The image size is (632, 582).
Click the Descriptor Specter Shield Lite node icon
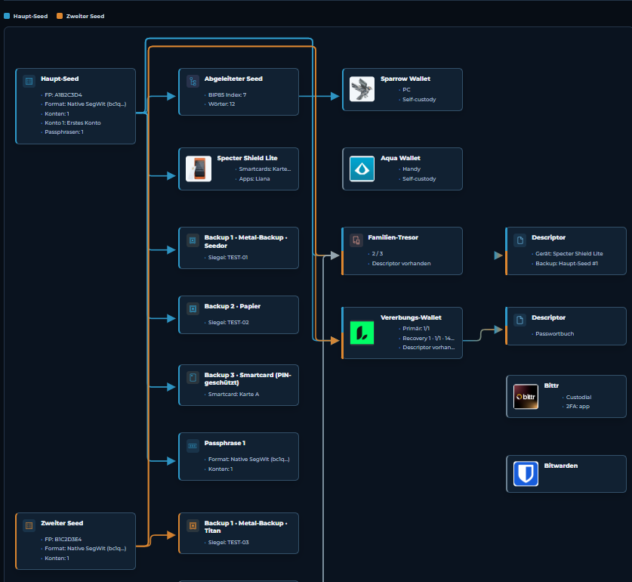pos(520,240)
